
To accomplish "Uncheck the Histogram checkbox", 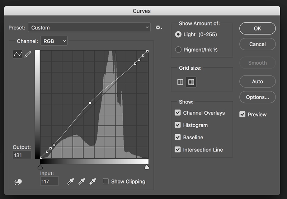I will click(x=178, y=125).
